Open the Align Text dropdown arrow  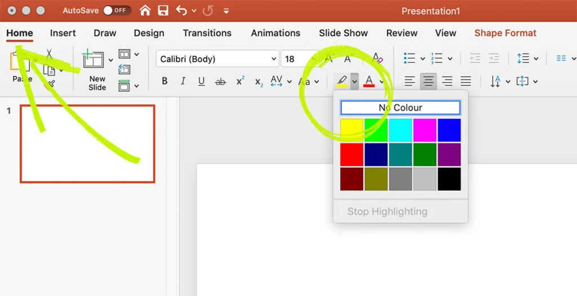point(535,81)
